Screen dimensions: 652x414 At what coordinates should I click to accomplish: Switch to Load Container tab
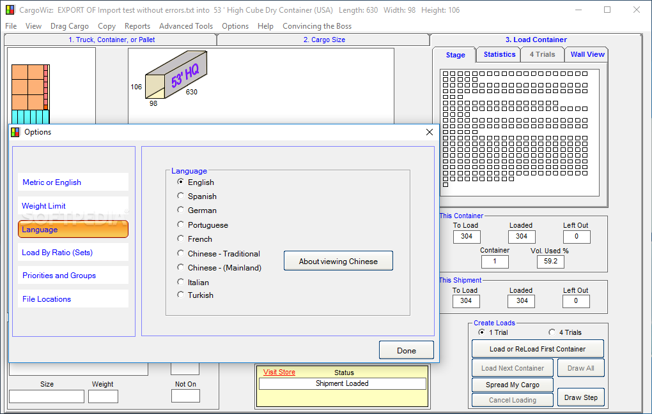point(536,40)
